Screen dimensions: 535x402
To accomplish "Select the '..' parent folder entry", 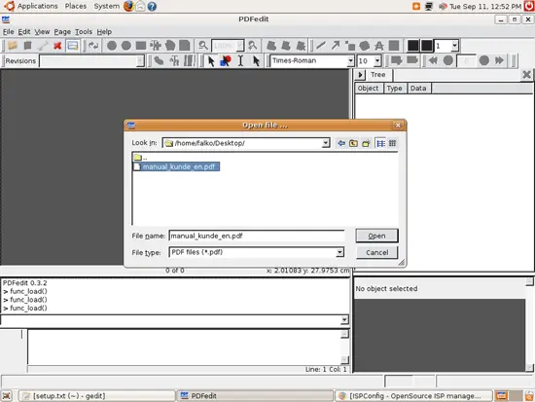I will click(x=141, y=158).
